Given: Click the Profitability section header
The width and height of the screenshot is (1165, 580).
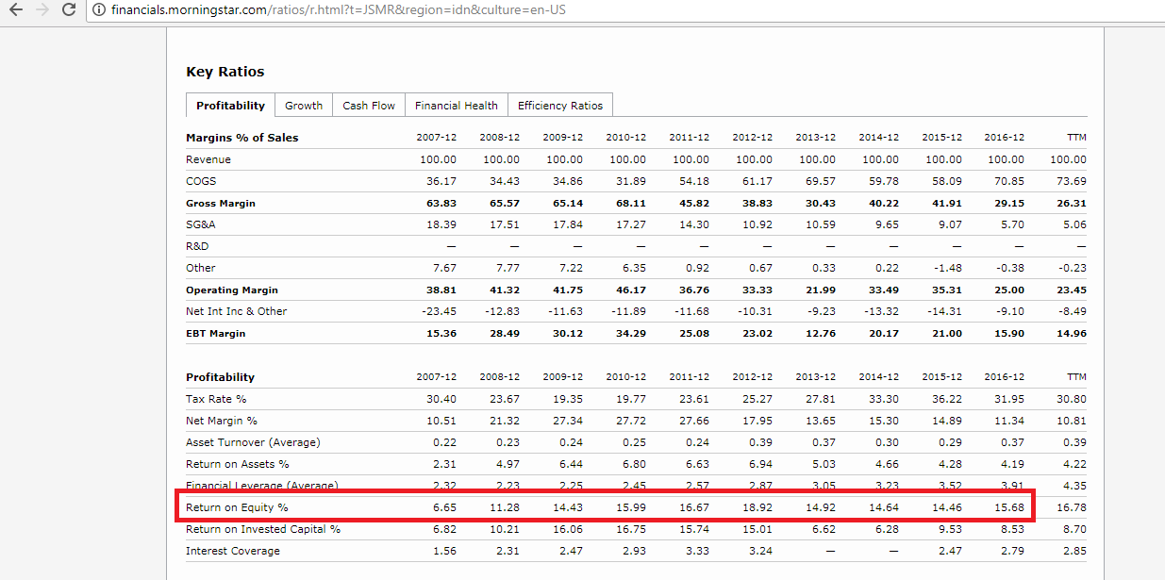Looking at the screenshot, I should (x=221, y=377).
